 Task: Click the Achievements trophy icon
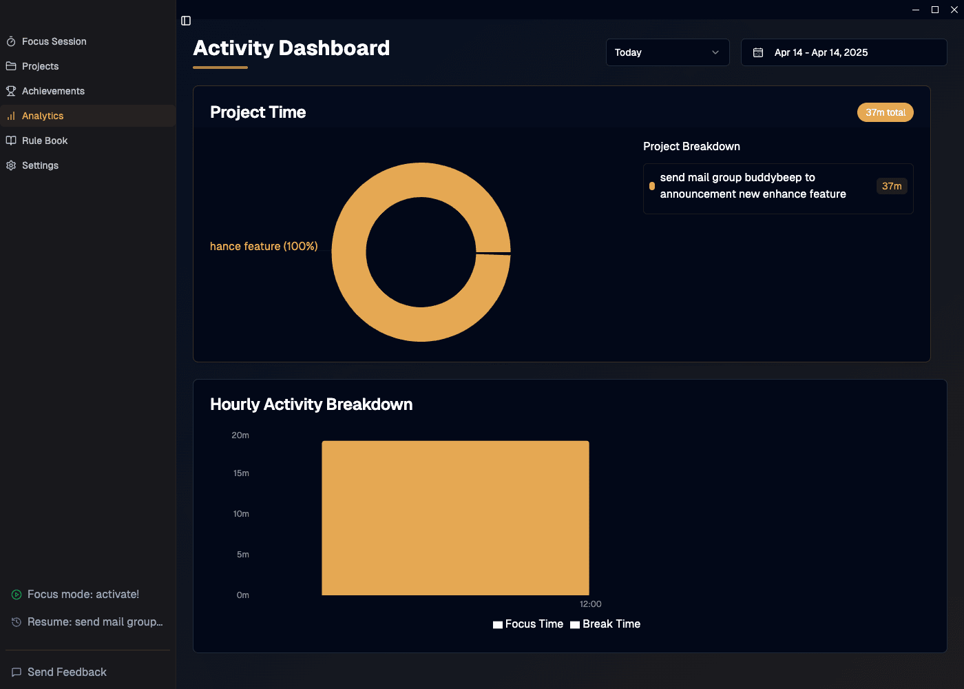tap(11, 91)
